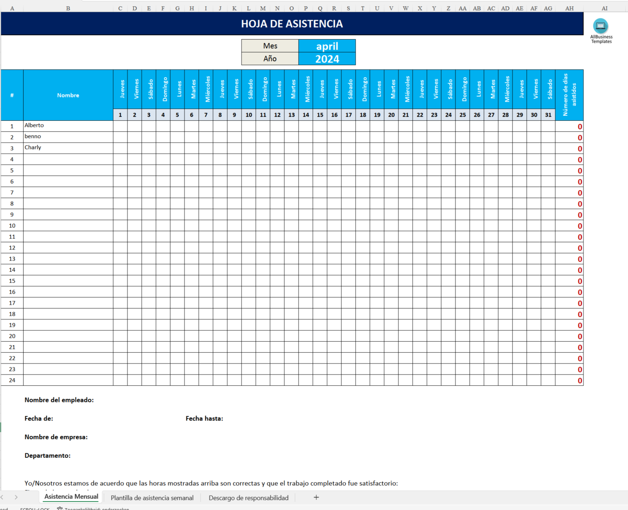Add a new sheet with plus icon
The image size is (628, 510).
(x=316, y=497)
